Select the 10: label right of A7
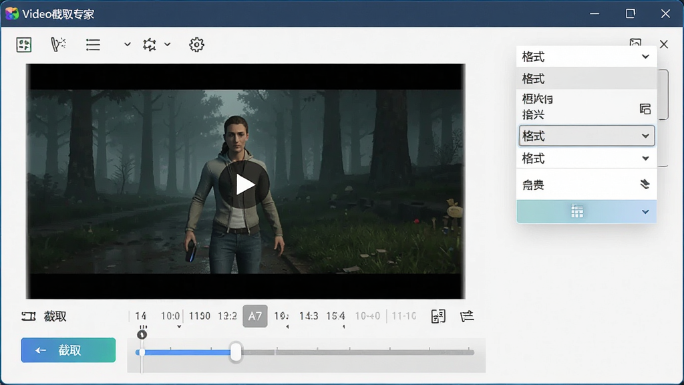 point(281,316)
